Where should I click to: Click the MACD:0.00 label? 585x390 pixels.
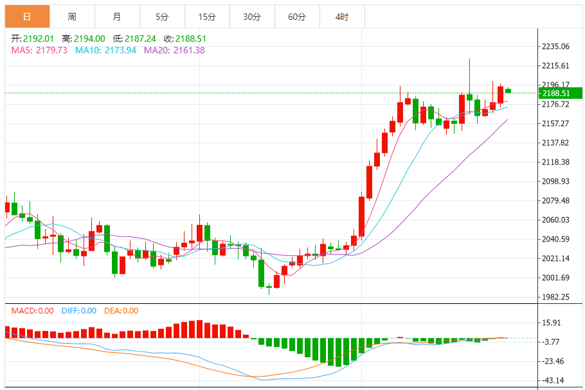[32, 311]
